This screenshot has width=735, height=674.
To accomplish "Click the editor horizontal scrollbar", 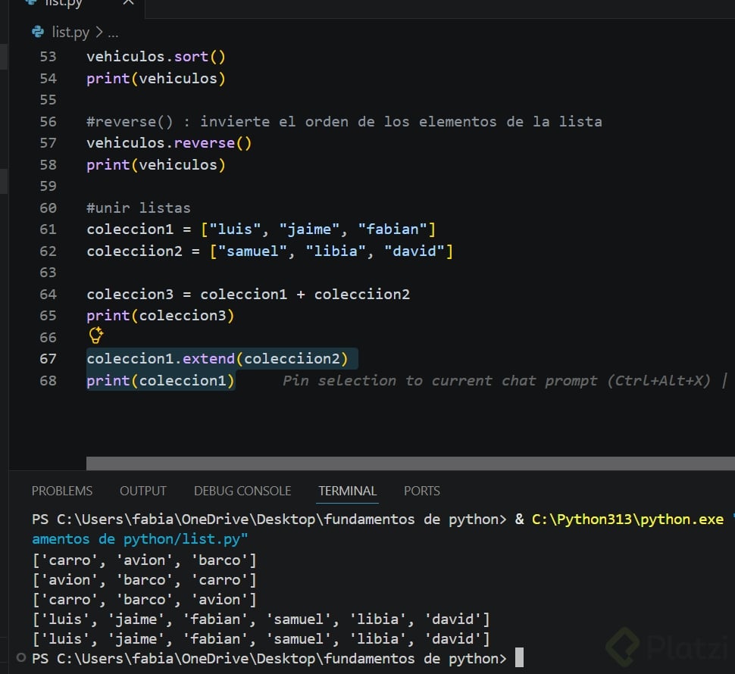I will pyautogui.click(x=411, y=463).
